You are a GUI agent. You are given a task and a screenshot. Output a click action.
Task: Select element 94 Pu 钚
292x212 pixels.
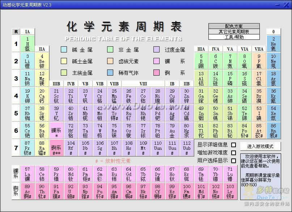(100, 191)
